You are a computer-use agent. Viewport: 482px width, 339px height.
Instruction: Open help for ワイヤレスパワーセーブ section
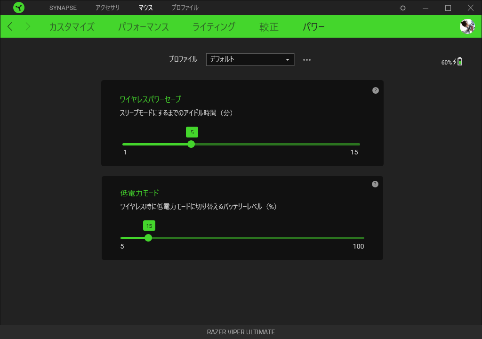coord(375,90)
